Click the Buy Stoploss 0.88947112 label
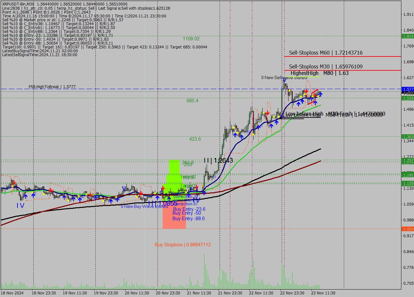 point(183,245)
